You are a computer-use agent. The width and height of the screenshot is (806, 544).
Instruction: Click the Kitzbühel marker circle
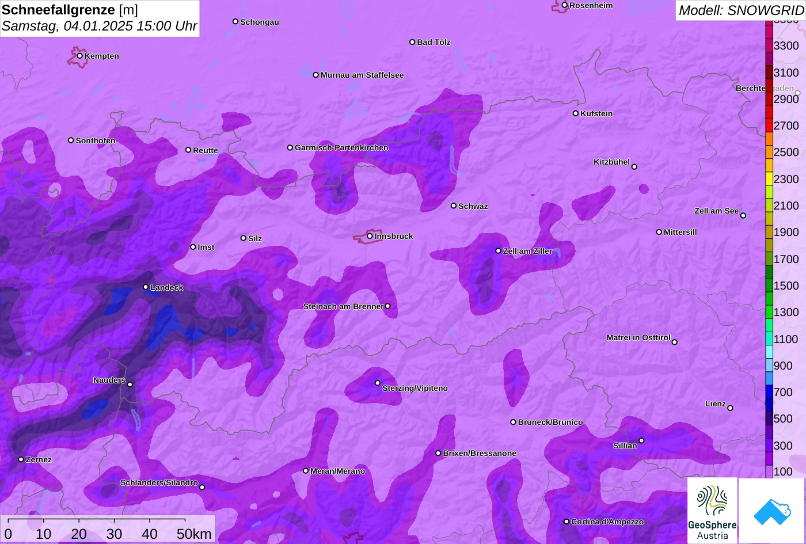coord(634,167)
